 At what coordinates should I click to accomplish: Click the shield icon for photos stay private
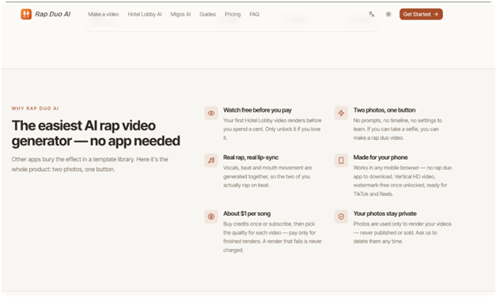pos(341,217)
